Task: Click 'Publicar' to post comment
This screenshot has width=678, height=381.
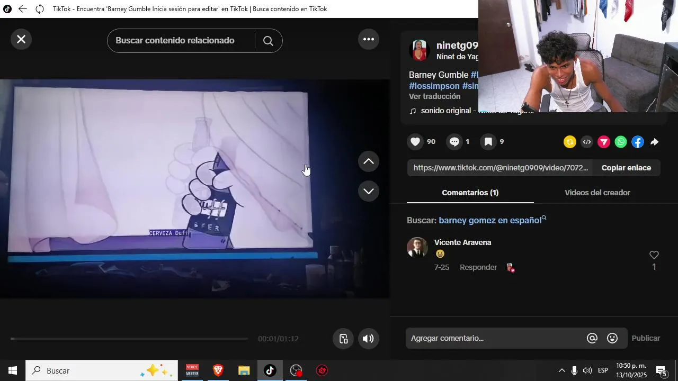Action: click(646, 338)
